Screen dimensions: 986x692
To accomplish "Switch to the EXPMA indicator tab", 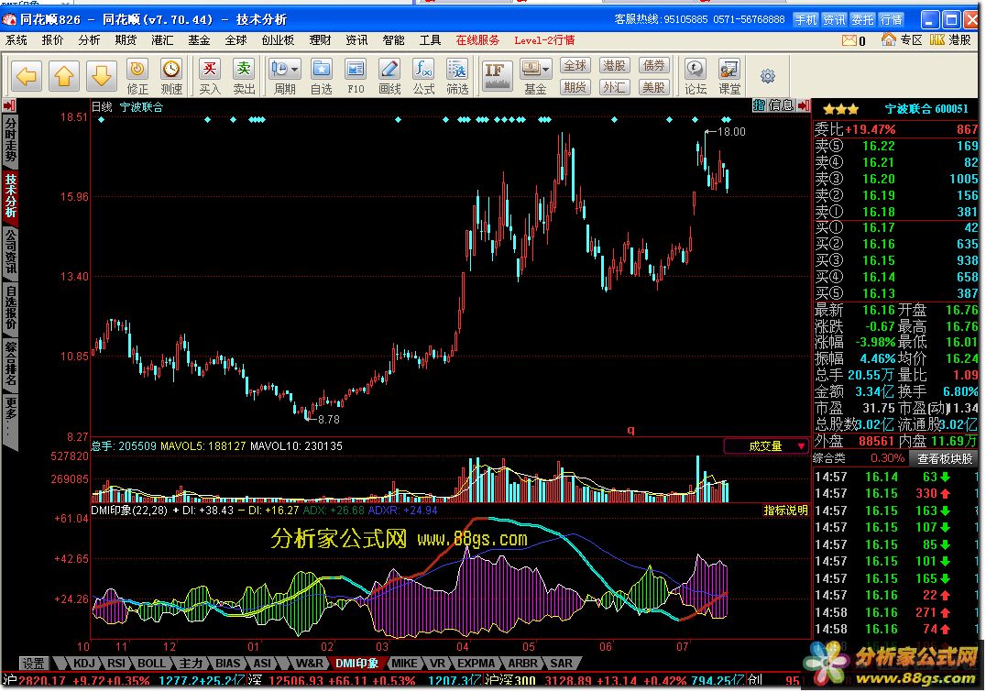I will click(476, 663).
